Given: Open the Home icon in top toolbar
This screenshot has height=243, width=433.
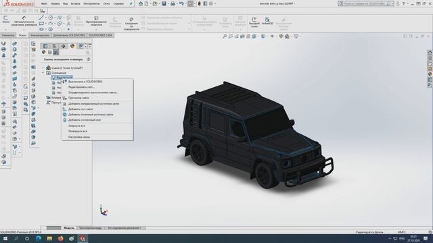Looking at the screenshot, I should pos(141,3).
